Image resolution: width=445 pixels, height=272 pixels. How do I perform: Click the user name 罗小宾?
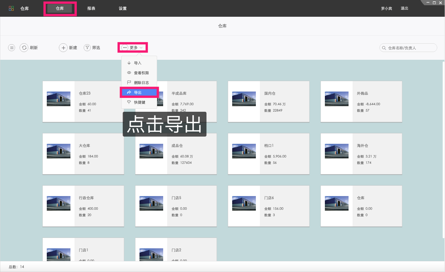[387, 8]
